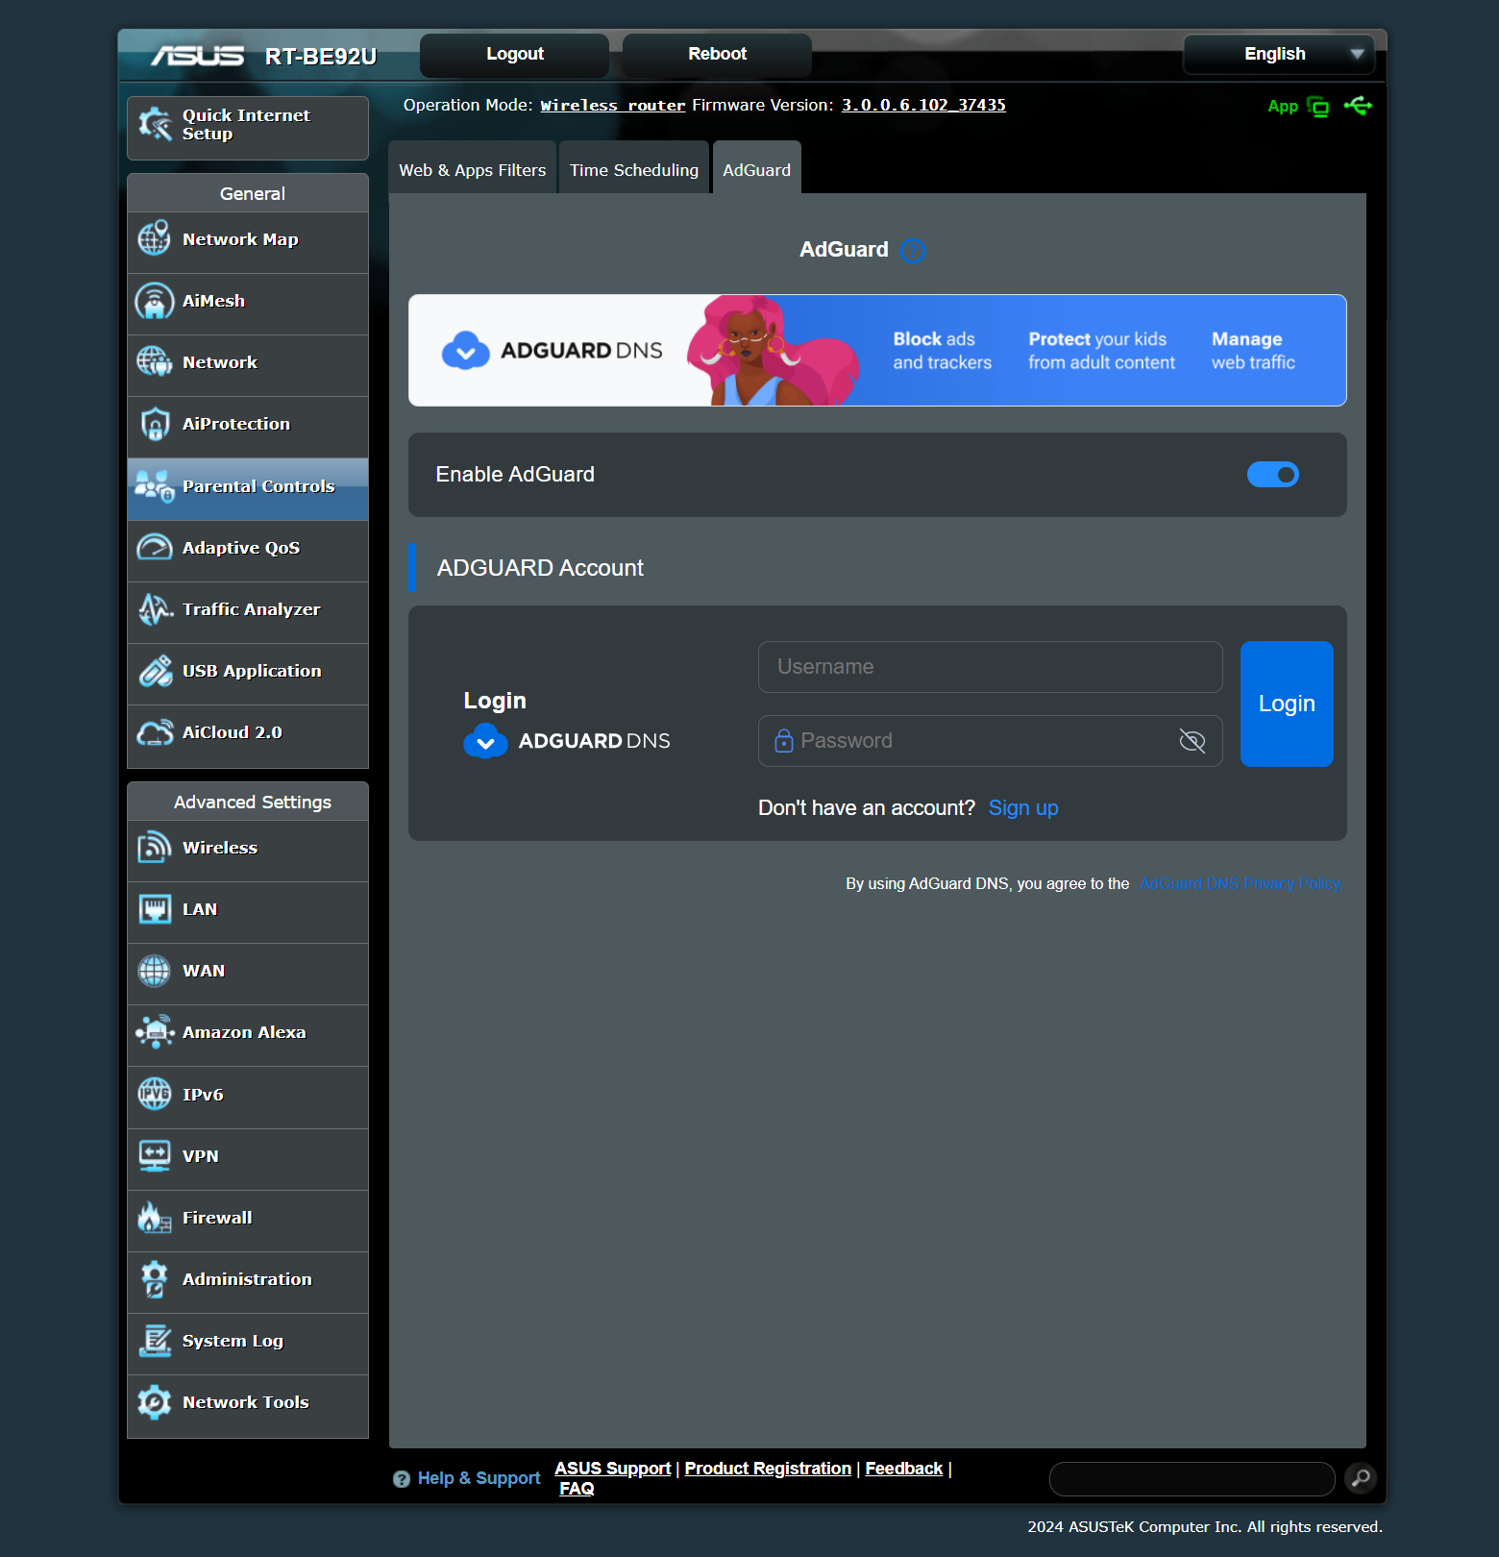The height and width of the screenshot is (1557, 1499).
Task: Click the AiProtection shield icon
Action: 154,424
